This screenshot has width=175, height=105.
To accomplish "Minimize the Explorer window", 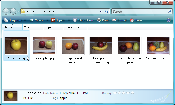I will tap(153, 3).
